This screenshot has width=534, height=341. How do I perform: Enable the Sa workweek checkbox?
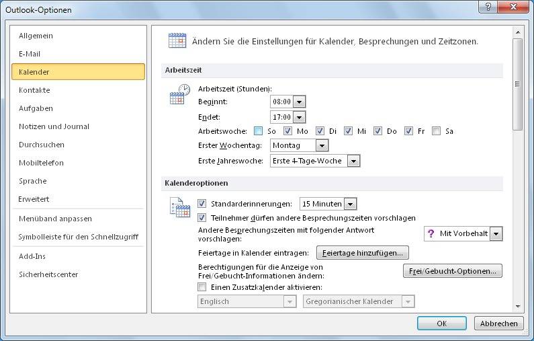tap(436, 131)
